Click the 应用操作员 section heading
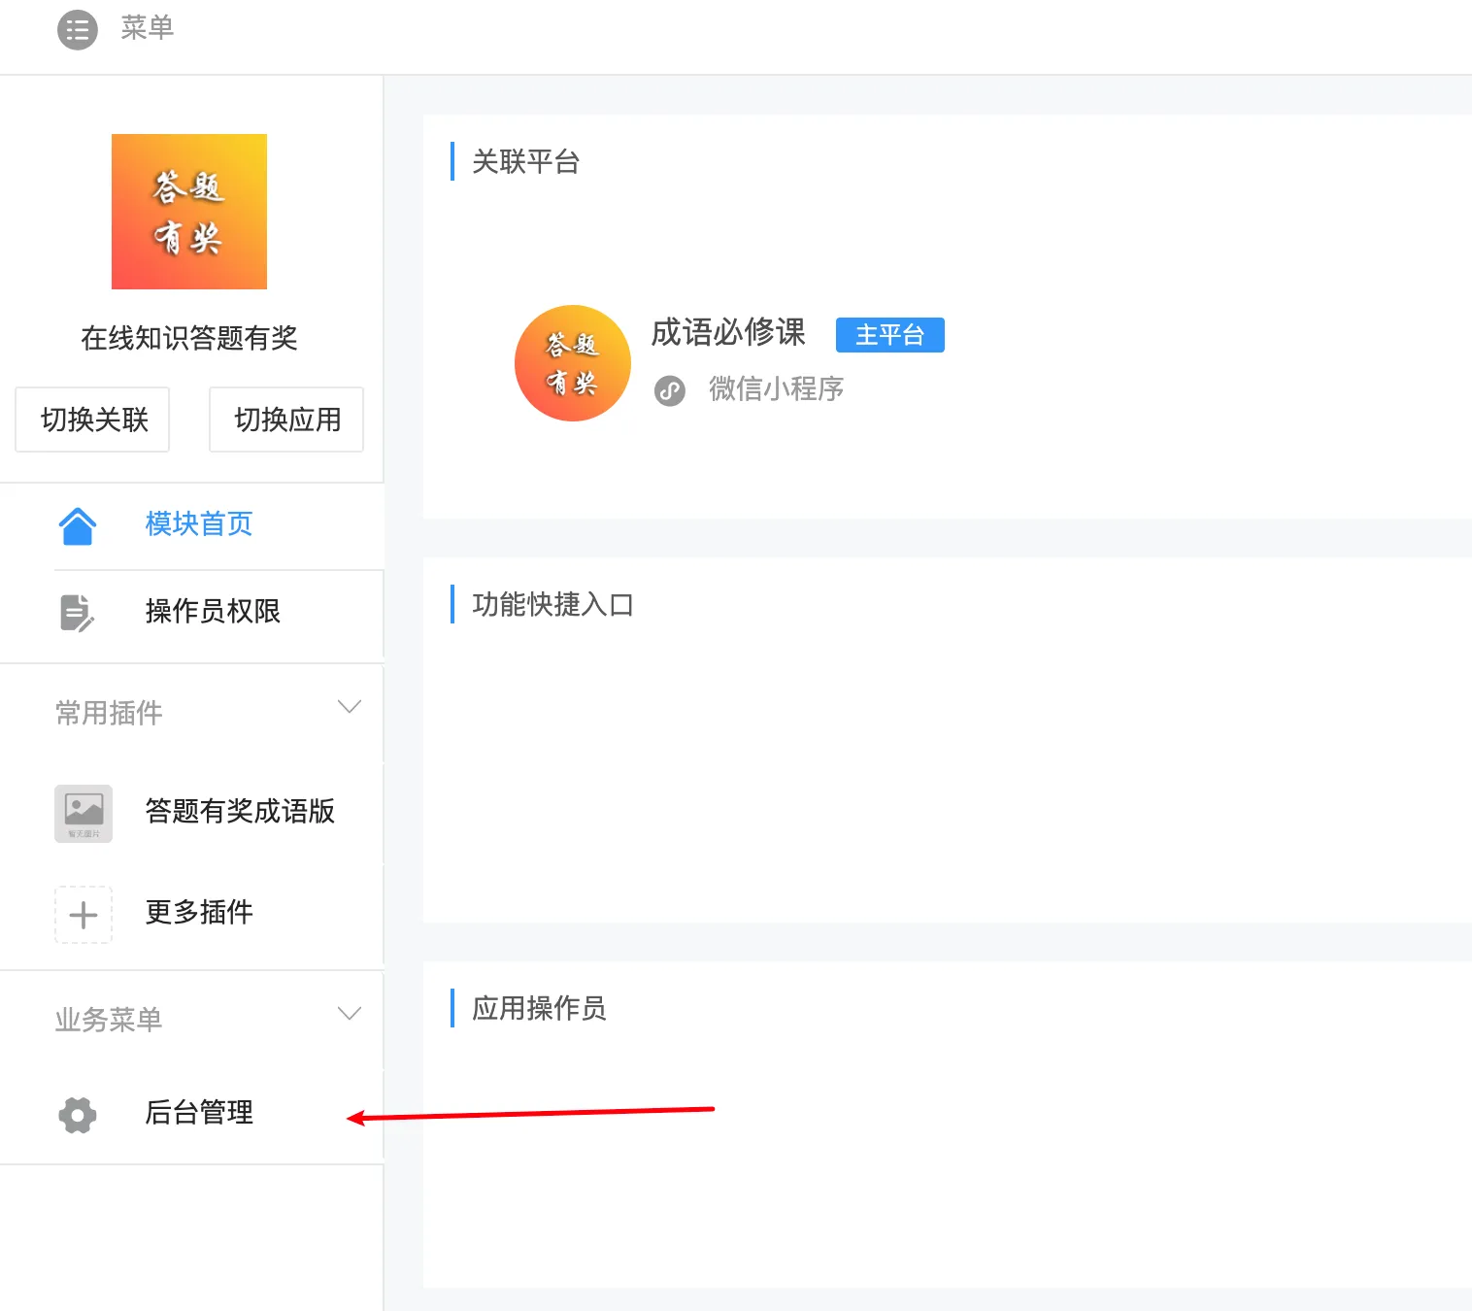This screenshot has width=1472, height=1311. click(x=539, y=1008)
